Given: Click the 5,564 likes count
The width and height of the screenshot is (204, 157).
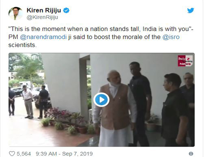Looking at the screenshot, I should coord(24,154).
